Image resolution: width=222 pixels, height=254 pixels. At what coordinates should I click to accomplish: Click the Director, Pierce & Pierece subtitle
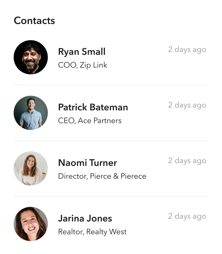102,176
